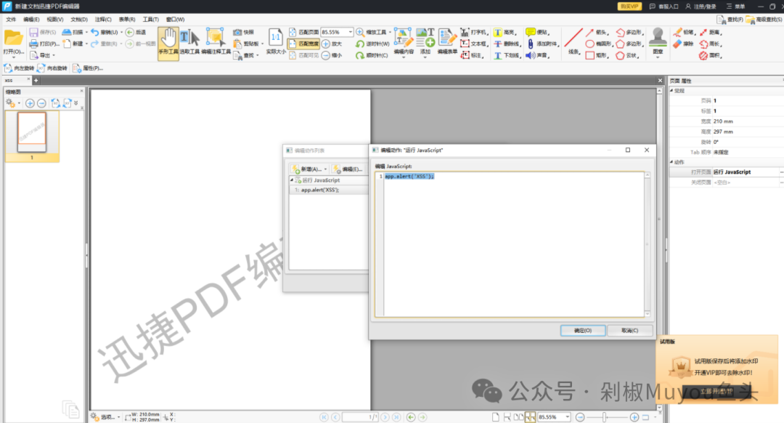Click 向左旋转 rotate left

tap(19, 68)
